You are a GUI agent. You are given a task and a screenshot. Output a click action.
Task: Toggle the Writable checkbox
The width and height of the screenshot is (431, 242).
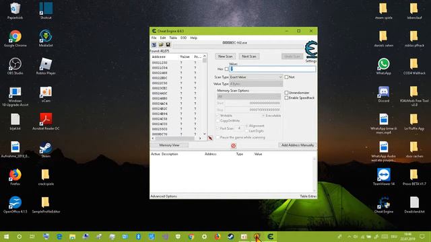coord(218,116)
